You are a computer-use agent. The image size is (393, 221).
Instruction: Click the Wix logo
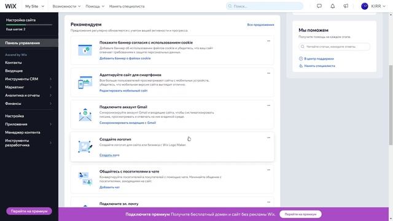point(10,6)
